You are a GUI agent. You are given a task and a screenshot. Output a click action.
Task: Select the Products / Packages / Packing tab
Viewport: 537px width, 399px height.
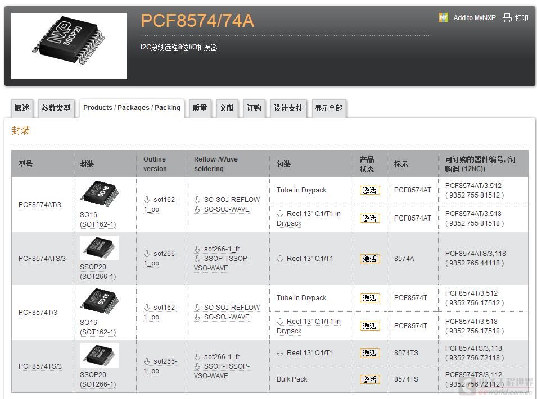(132, 108)
